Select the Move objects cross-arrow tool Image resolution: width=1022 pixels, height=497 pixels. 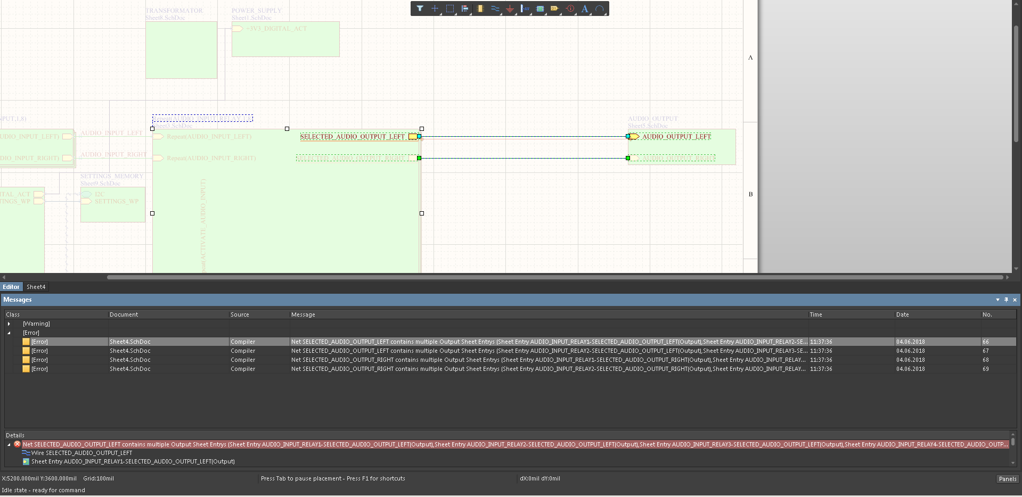[x=435, y=9]
